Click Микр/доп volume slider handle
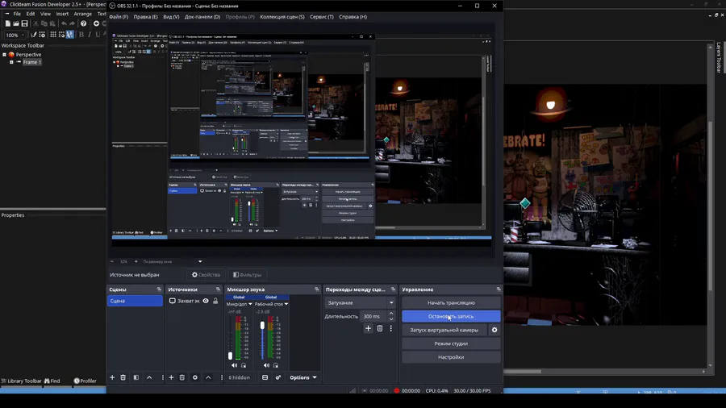This screenshot has width=726, height=408. coord(230,356)
